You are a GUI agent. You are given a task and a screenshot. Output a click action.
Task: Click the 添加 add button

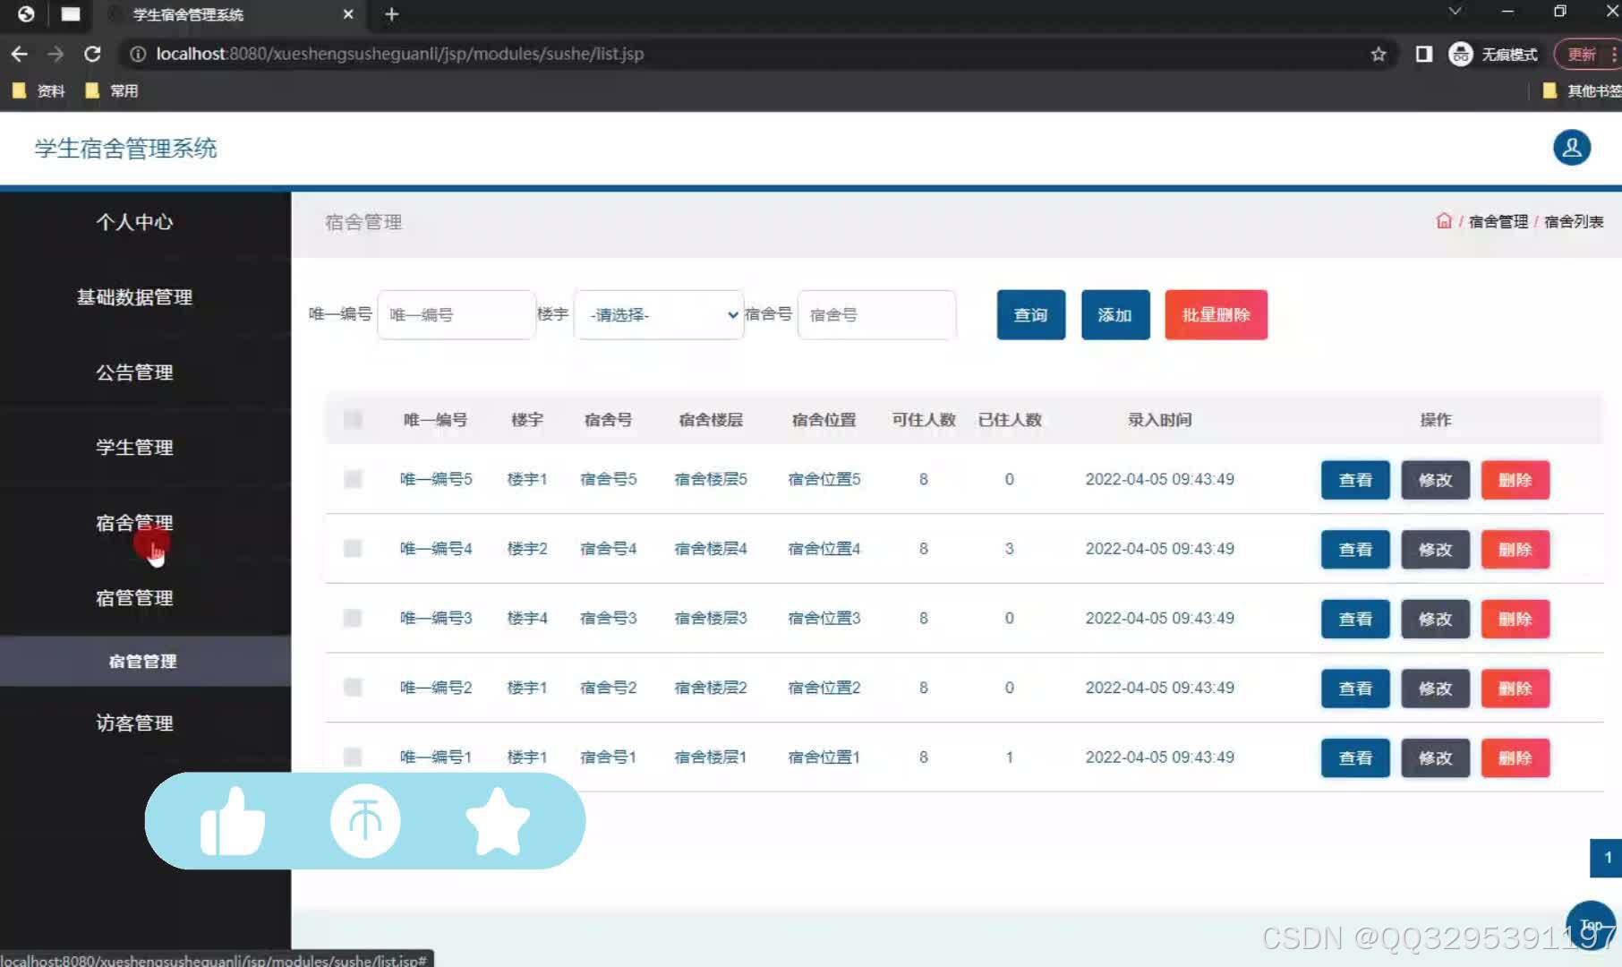(x=1114, y=314)
